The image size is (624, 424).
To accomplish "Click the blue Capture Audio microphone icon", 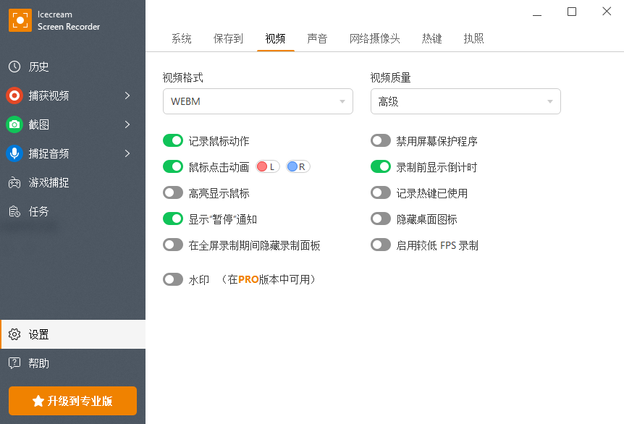I will point(14,153).
